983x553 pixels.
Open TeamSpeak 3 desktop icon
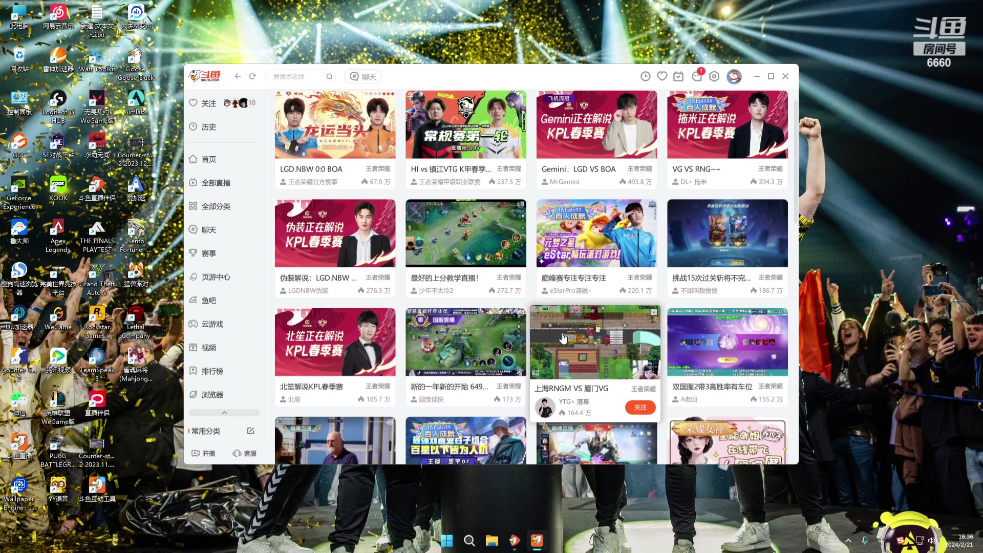click(x=97, y=365)
